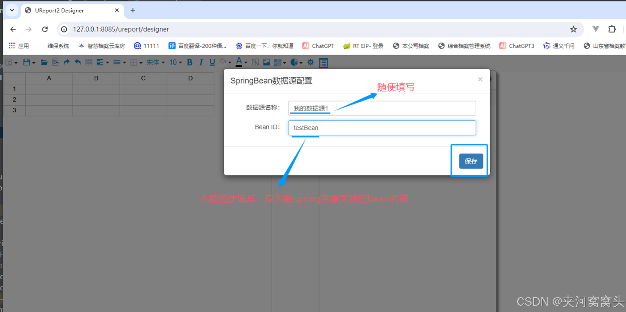Viewport: 626px width, 312px height.
Task: Toggle underline formatting
Action: coord(212,62)
